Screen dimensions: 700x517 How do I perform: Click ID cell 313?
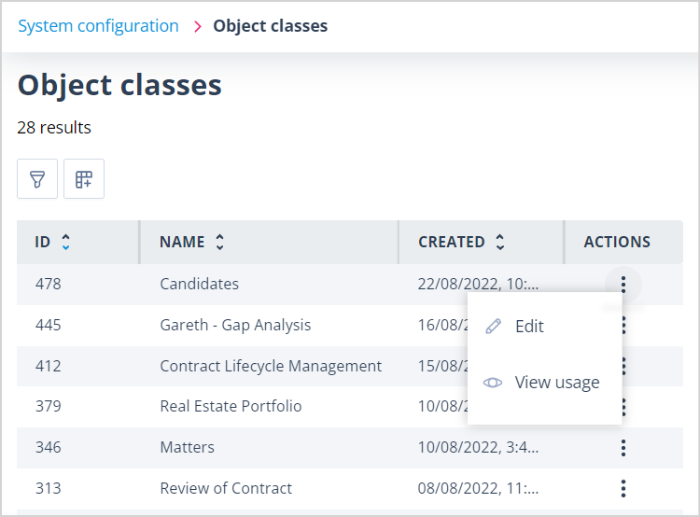49,488
